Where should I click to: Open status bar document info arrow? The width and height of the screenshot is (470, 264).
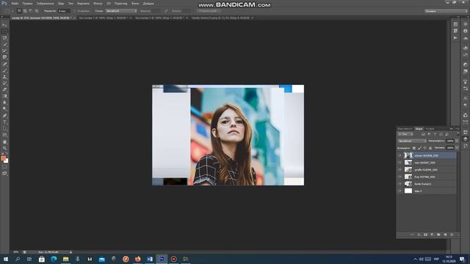[70, 252]
